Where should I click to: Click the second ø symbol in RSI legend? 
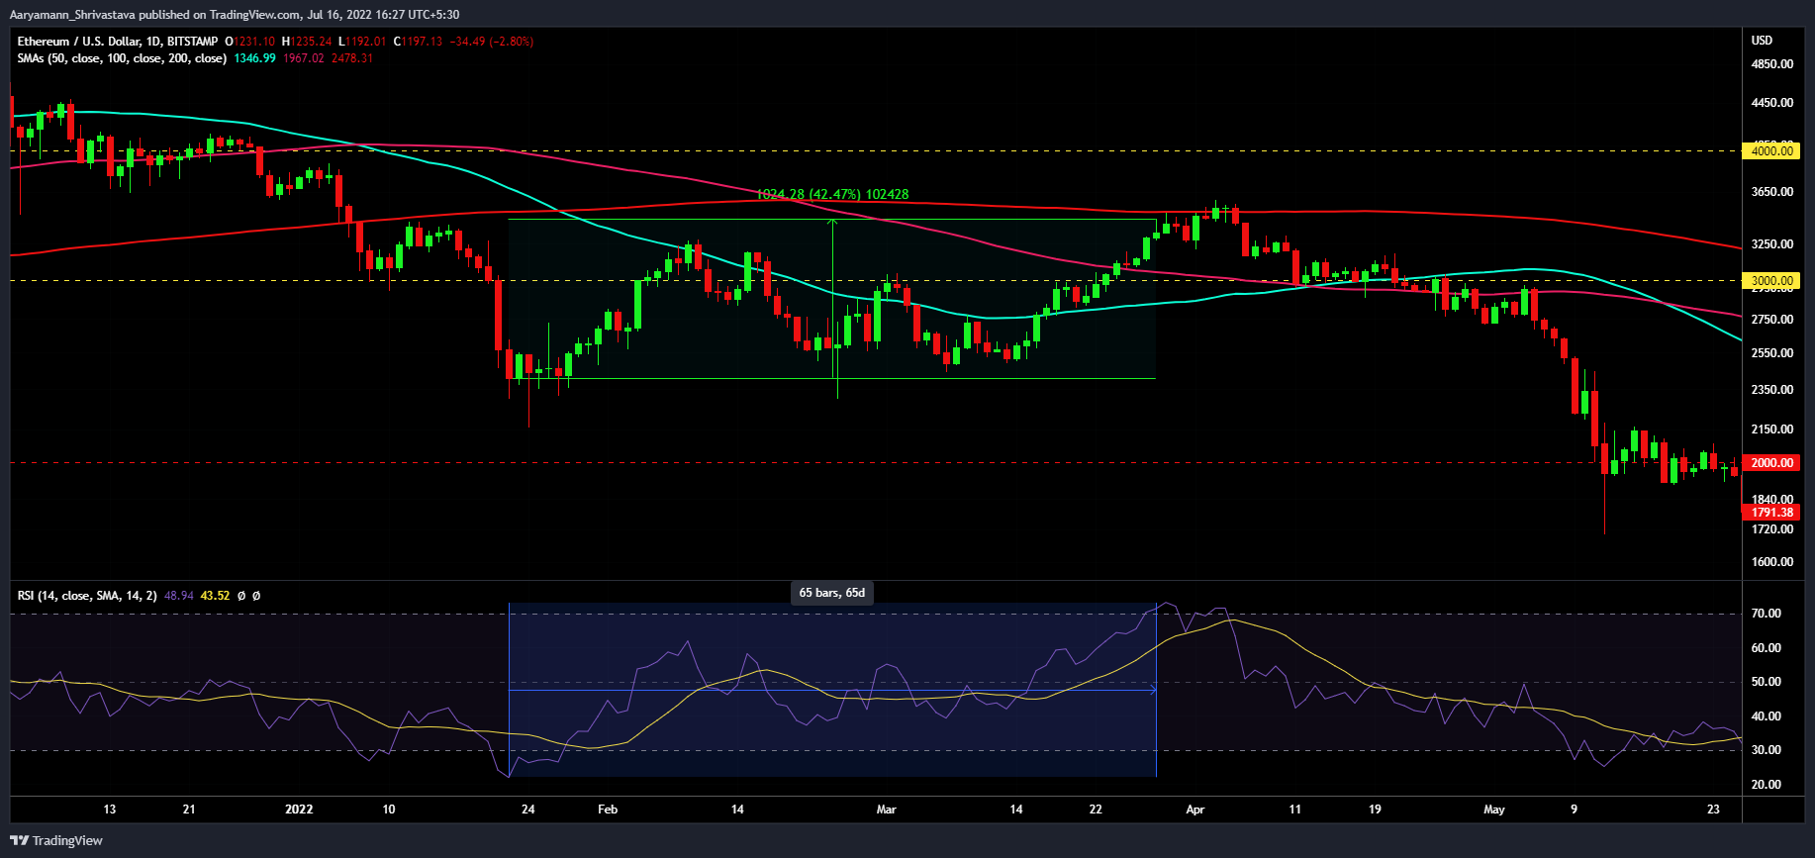tap(256, 596)
